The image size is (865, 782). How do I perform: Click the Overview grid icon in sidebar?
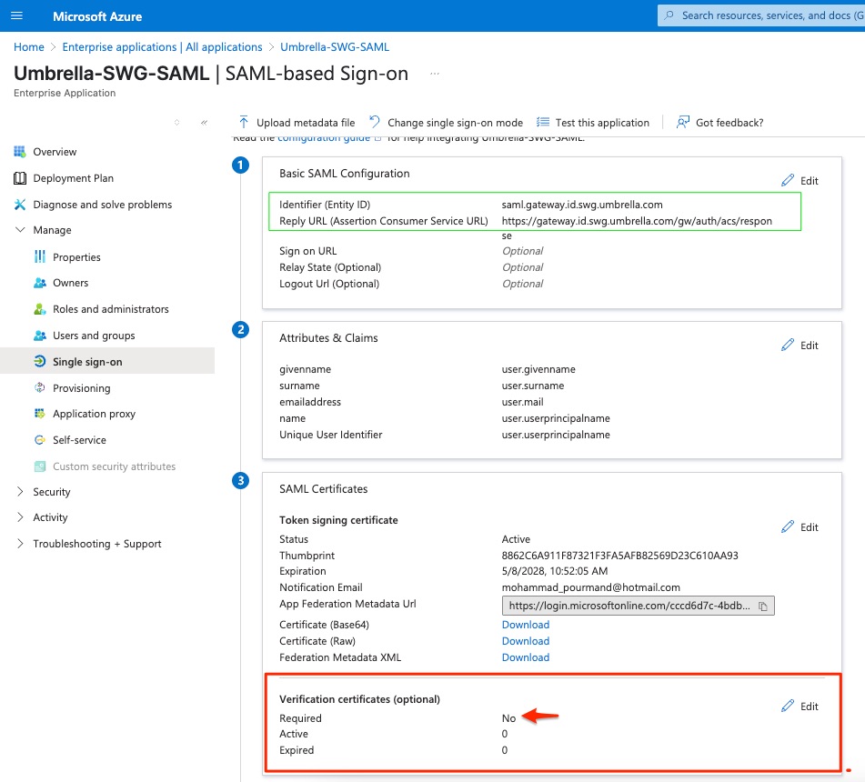click(x=20, y=152)
